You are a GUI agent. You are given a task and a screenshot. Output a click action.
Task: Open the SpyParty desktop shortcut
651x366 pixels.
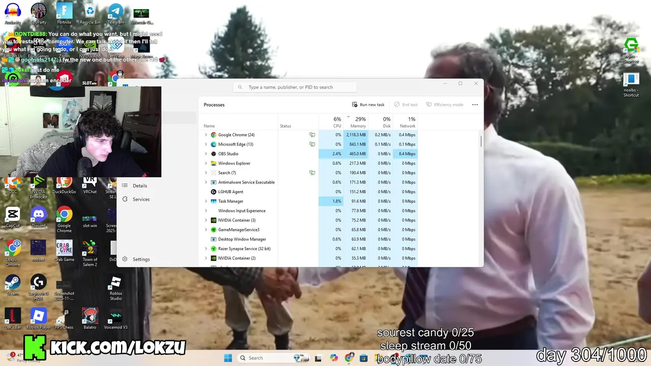pos(38,13)
